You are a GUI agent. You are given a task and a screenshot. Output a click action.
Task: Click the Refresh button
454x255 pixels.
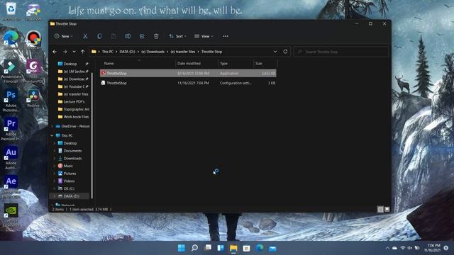[x=285, y=52]
